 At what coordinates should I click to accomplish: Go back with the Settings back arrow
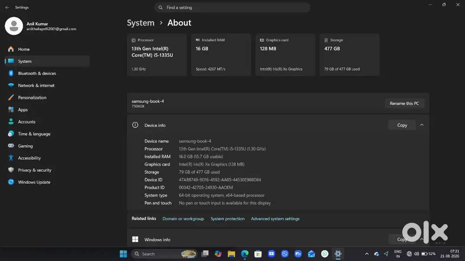click(7, 7)
